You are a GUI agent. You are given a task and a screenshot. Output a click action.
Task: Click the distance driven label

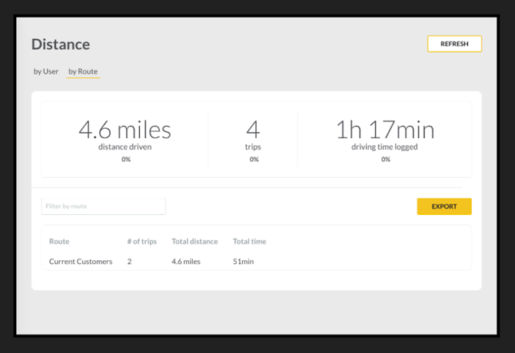point(125,147)
